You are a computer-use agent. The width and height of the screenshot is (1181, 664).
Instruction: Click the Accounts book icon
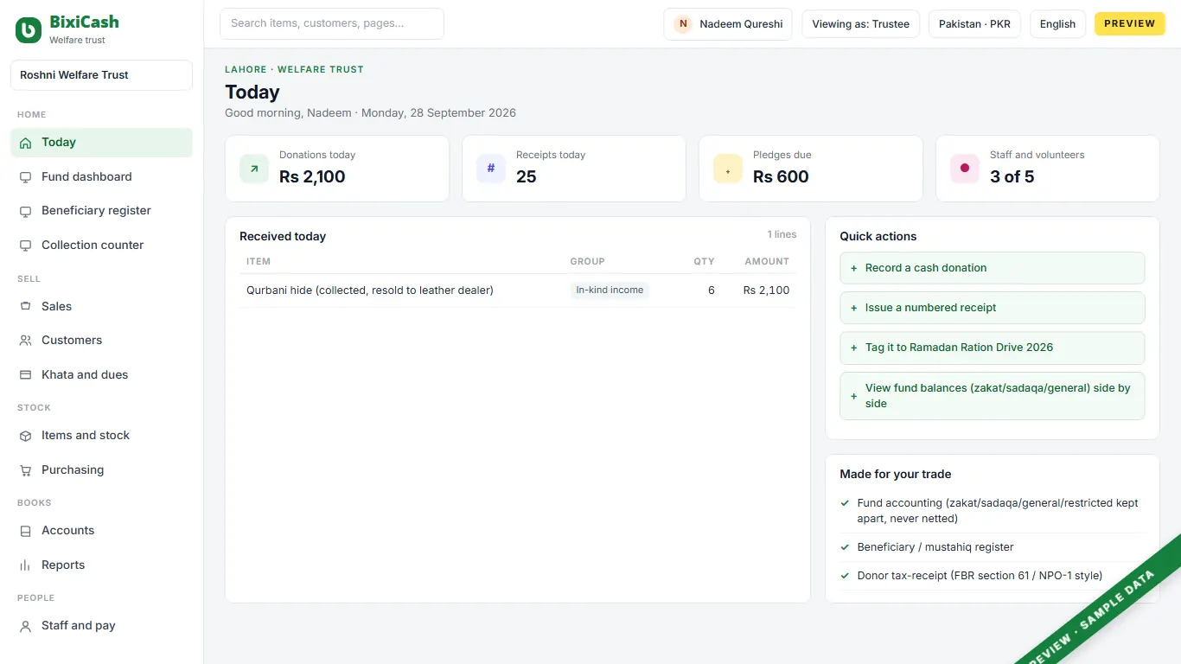tap(25, 531)
